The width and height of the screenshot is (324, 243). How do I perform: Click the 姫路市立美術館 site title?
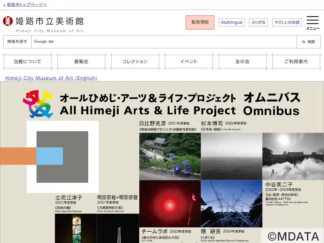(x=49, y=21)
